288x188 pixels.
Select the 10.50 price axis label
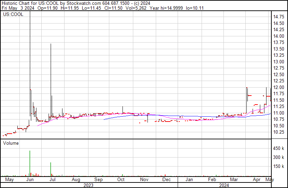click(279, 126)
